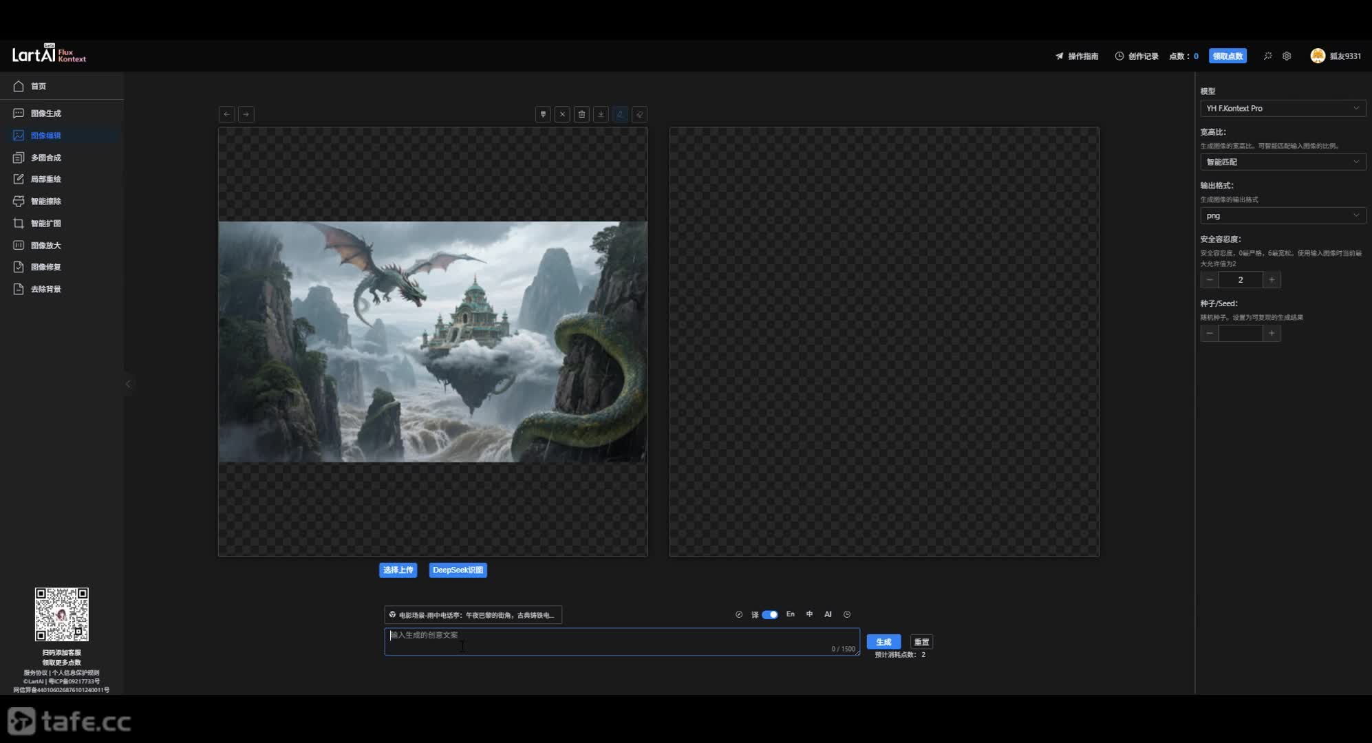Select 图像编辑 in sidebar

coord(62,136)
